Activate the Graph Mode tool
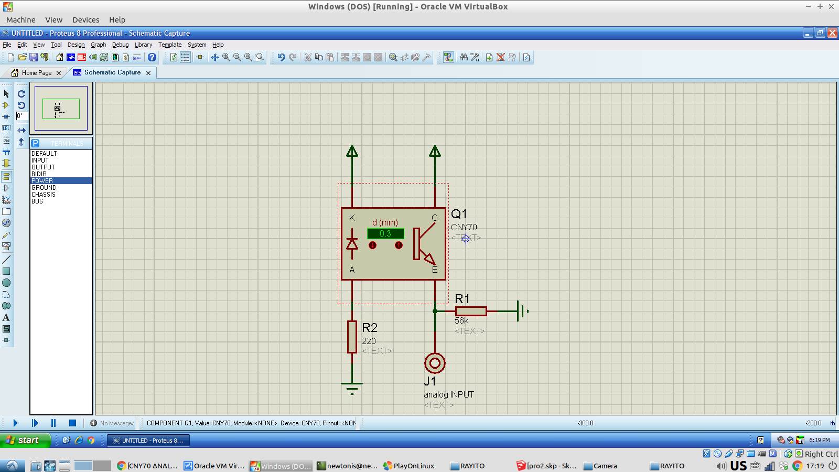This screenshot has height=472, width=839. 6,199
